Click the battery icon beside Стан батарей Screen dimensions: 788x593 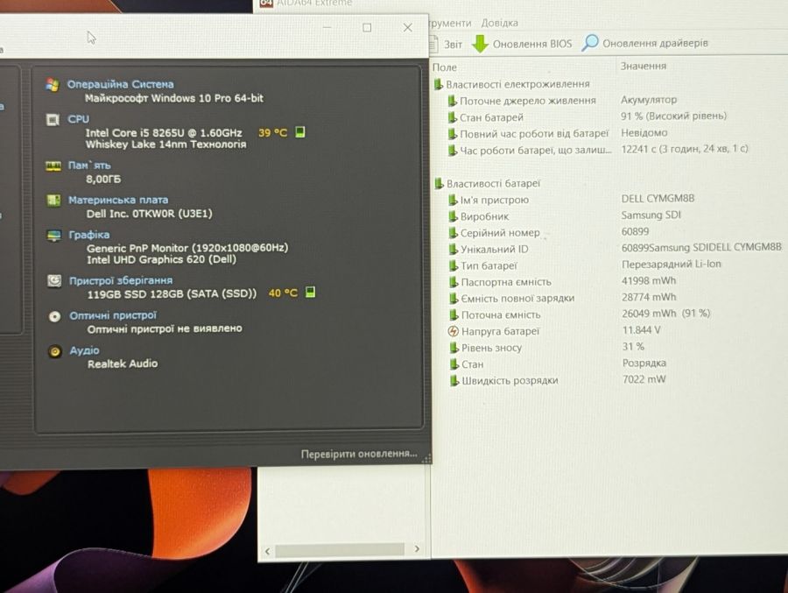pos(453,117)
